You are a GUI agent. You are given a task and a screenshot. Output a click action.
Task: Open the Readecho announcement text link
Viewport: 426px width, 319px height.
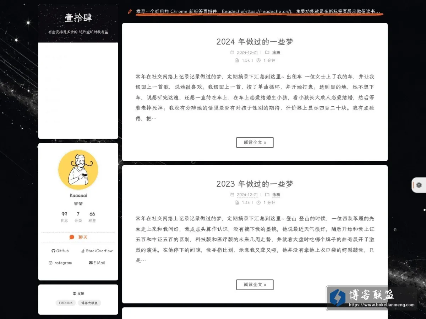pyautogui.click(x=258, y=11)
